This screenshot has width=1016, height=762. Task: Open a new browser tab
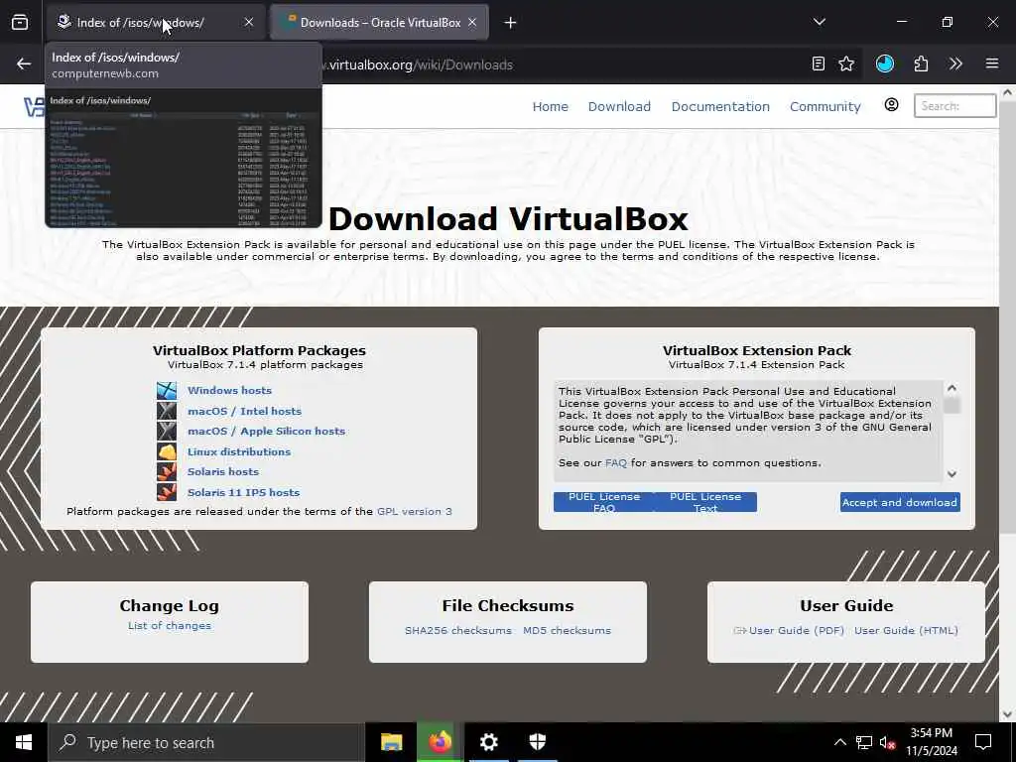(x=511, y=23)
